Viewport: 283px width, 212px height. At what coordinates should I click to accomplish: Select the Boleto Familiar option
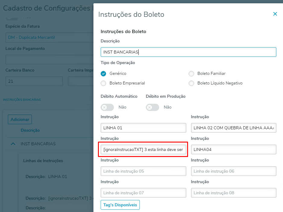pyautogui.click(x=191, y=74)
